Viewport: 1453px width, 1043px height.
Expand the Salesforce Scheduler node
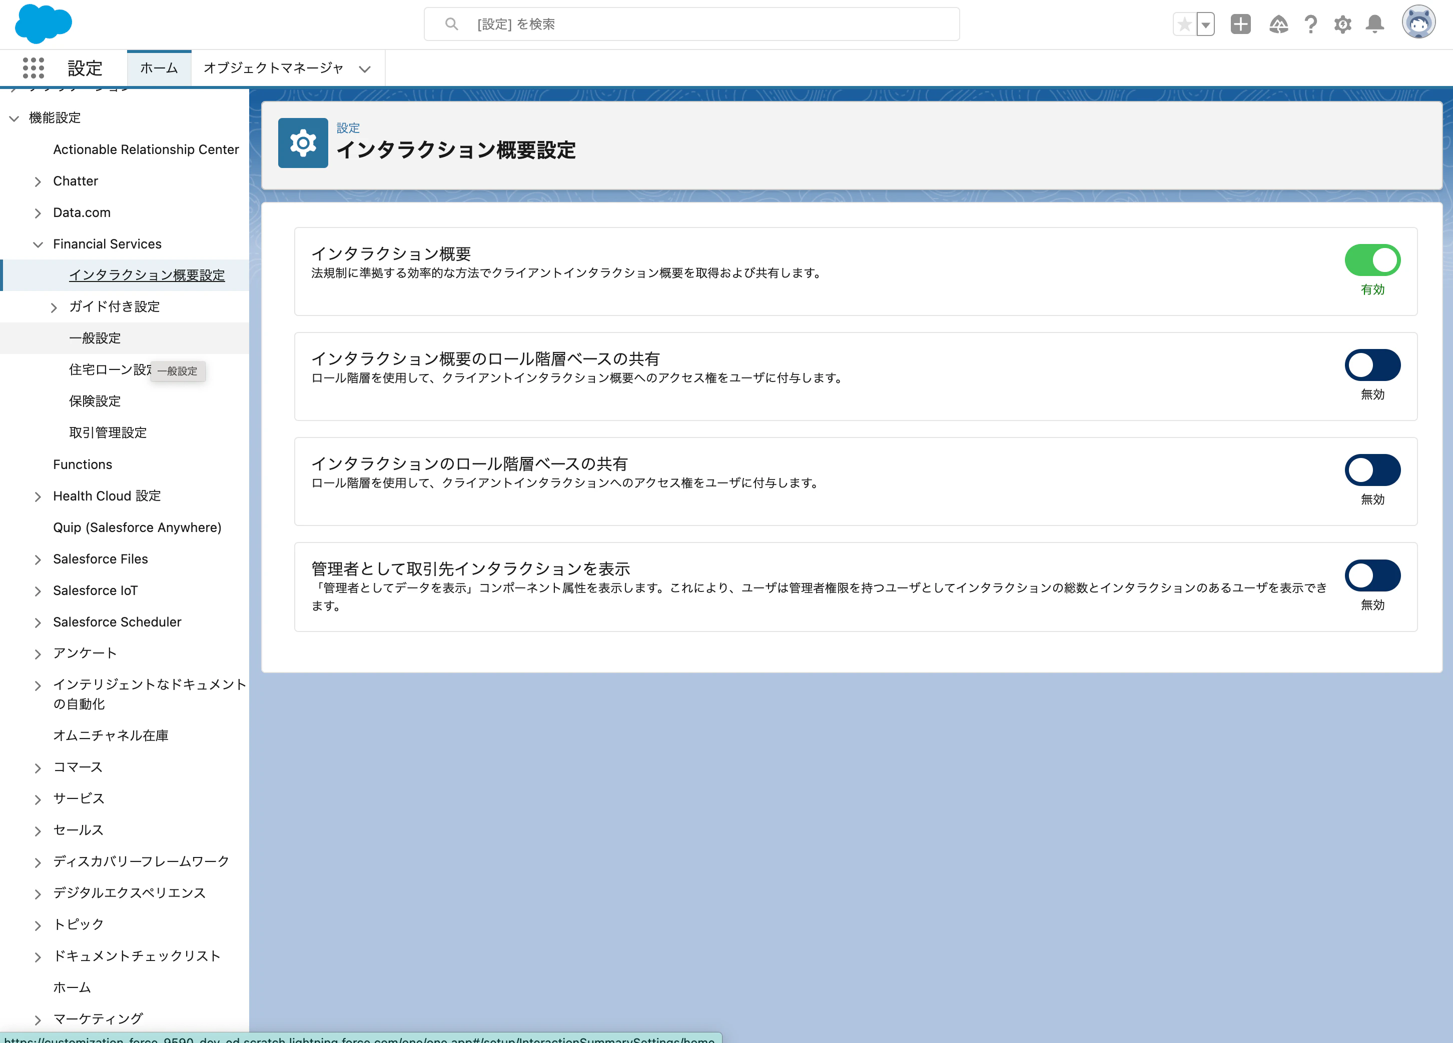pos(38,622)
